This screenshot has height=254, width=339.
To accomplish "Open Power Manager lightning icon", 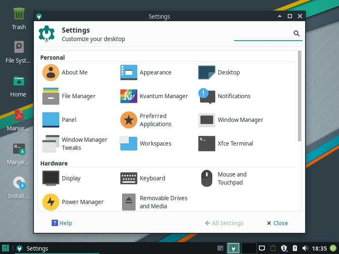I will [x=51, y=202].
